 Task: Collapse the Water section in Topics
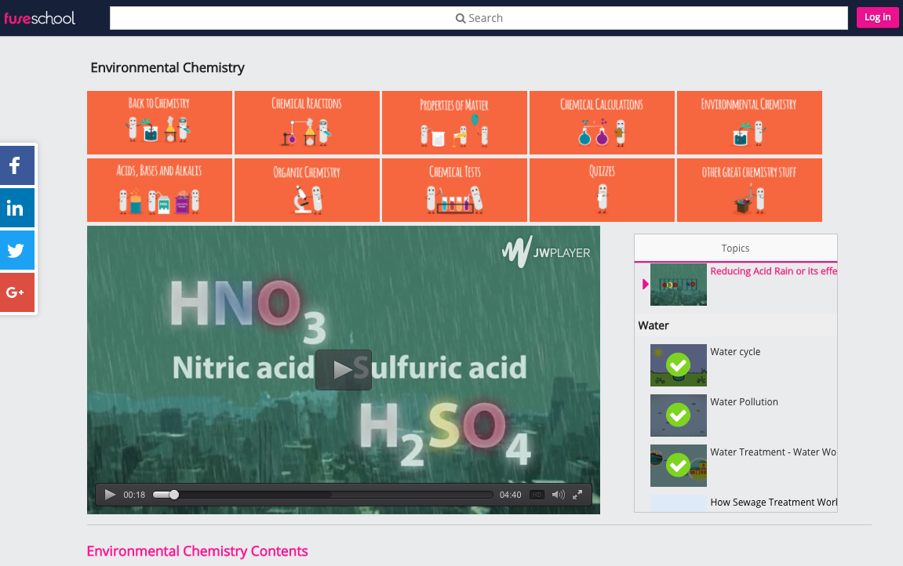coord(654,325)
